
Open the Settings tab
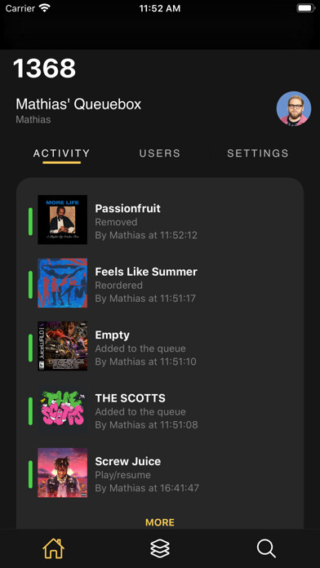coord(258,153)
